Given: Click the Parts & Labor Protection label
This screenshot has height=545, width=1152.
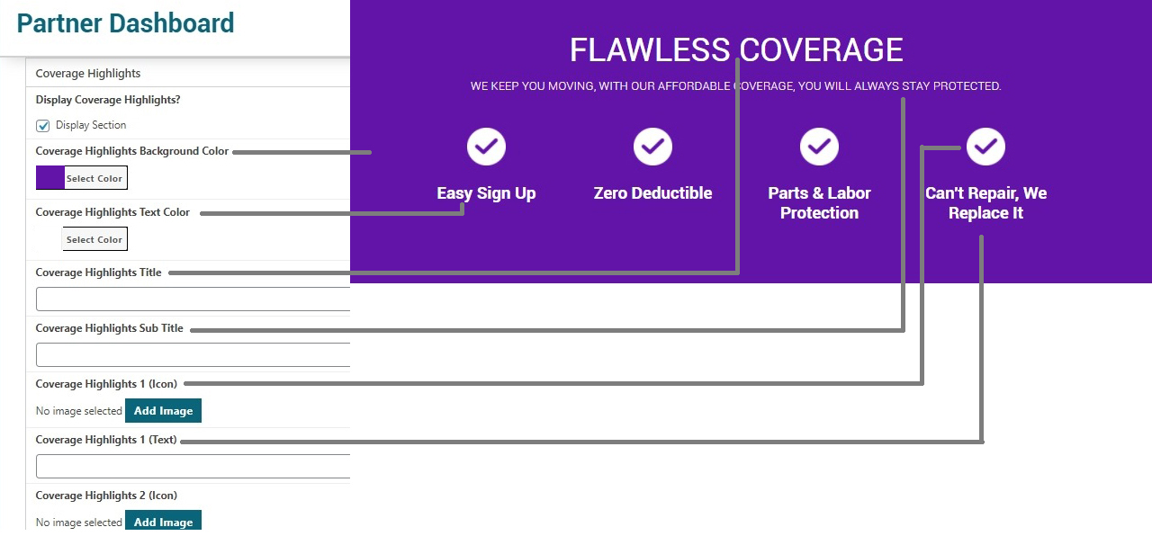Looking at the screenshot, I should tap(819, 203).
